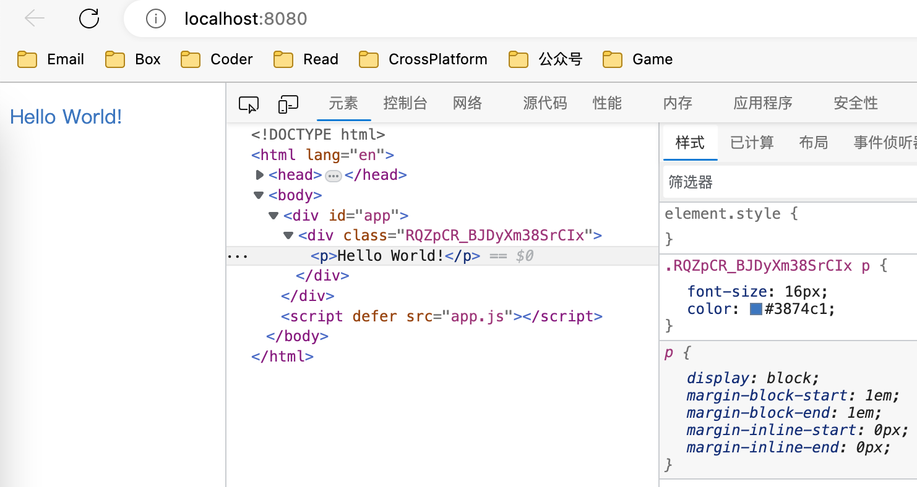Click display: block declaration
The image size is (917, 487).
(x=753, y=378)
